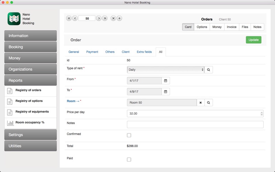Open the Client tab
275x172 pixels.
tap(125, 52)
